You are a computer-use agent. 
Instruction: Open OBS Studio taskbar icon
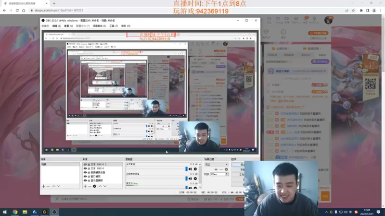click(54, 212)
